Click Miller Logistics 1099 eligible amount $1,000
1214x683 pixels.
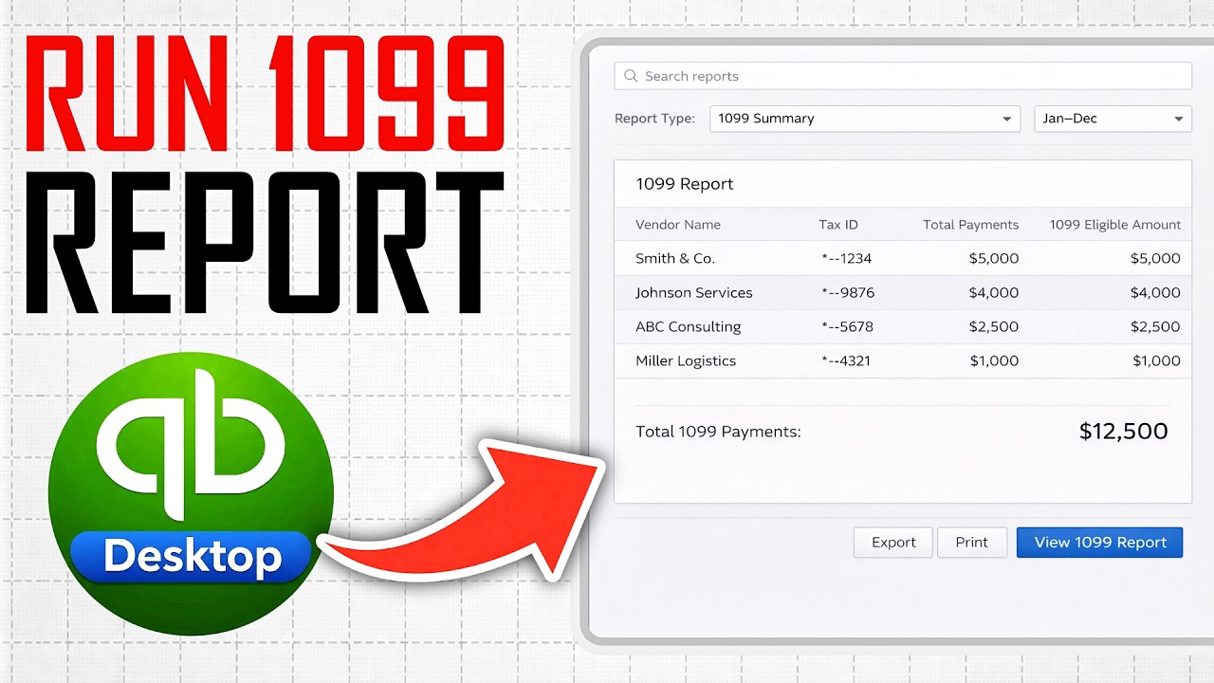click(1156, 360)
